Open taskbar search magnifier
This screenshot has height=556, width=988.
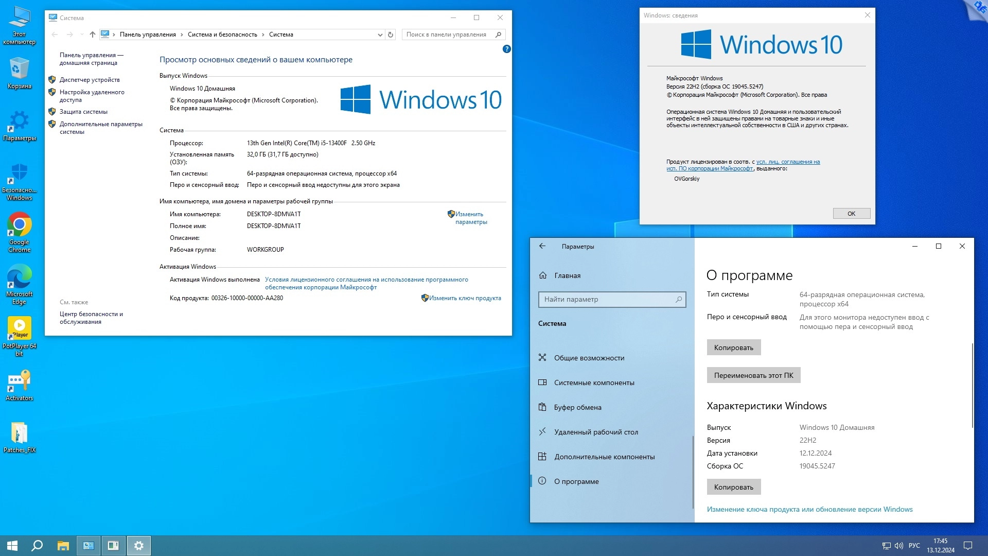point(37,546)
